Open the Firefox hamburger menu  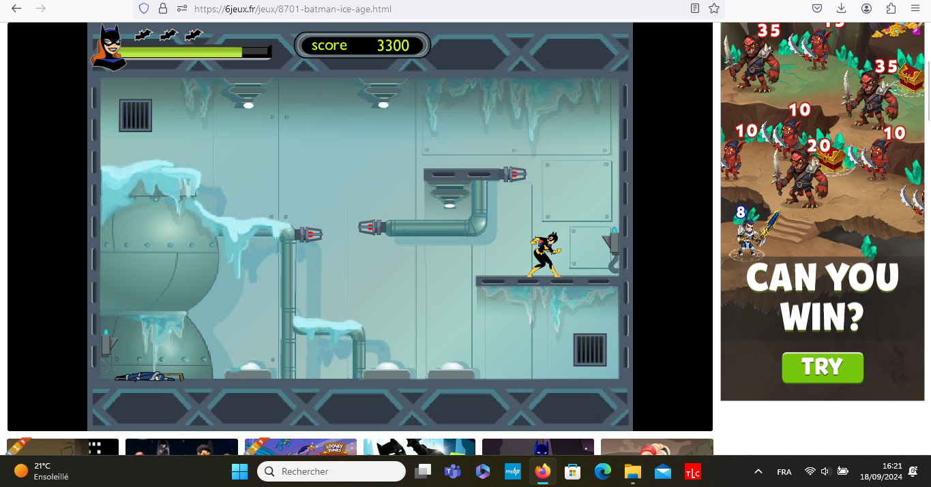pyautogui.click(x=915, y=9)
